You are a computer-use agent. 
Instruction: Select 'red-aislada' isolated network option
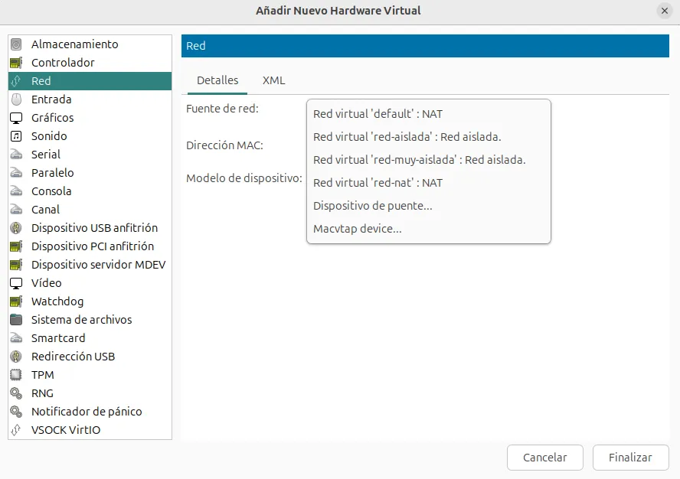click(407, 137)
